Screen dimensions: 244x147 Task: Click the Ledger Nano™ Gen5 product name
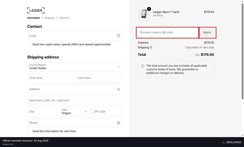point(166,12)
